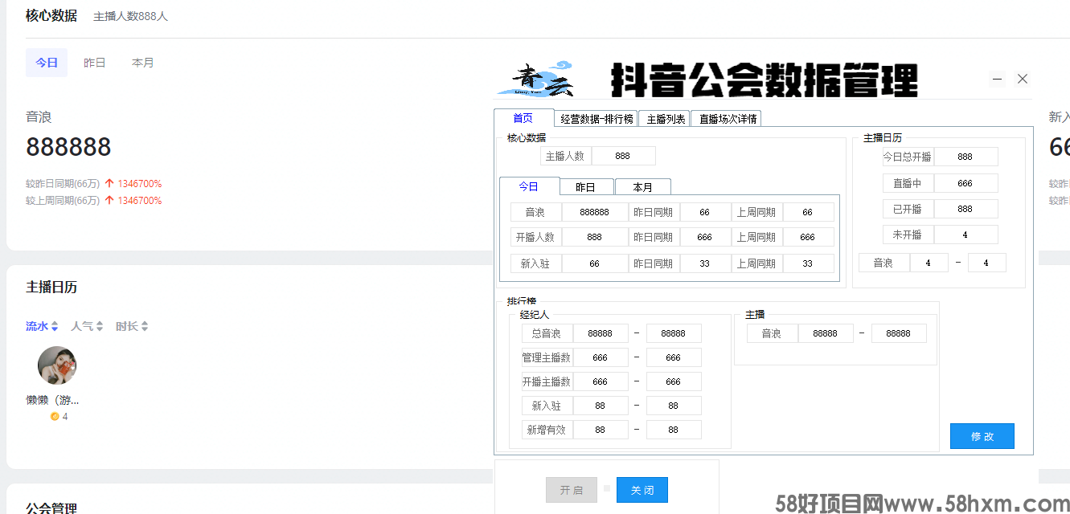The image size is (1070, 514).
Task: Switch to 首页 tab
Action: [x=523, y=118]
